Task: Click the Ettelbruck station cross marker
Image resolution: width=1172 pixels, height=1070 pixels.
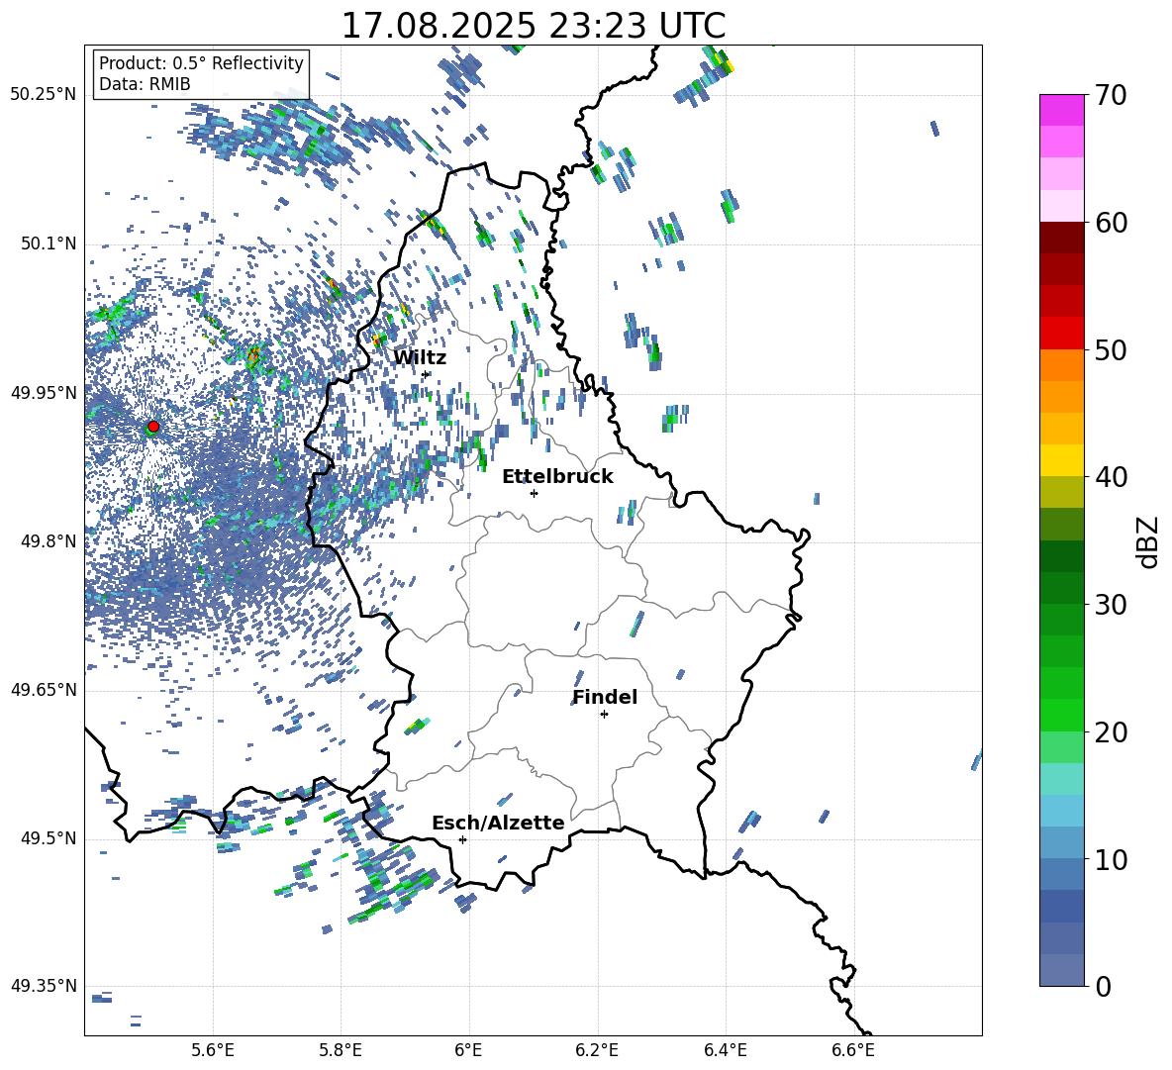Action: click(x=534, y=493)
